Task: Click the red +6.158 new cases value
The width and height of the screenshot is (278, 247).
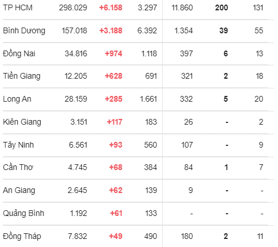Action: 111,7
